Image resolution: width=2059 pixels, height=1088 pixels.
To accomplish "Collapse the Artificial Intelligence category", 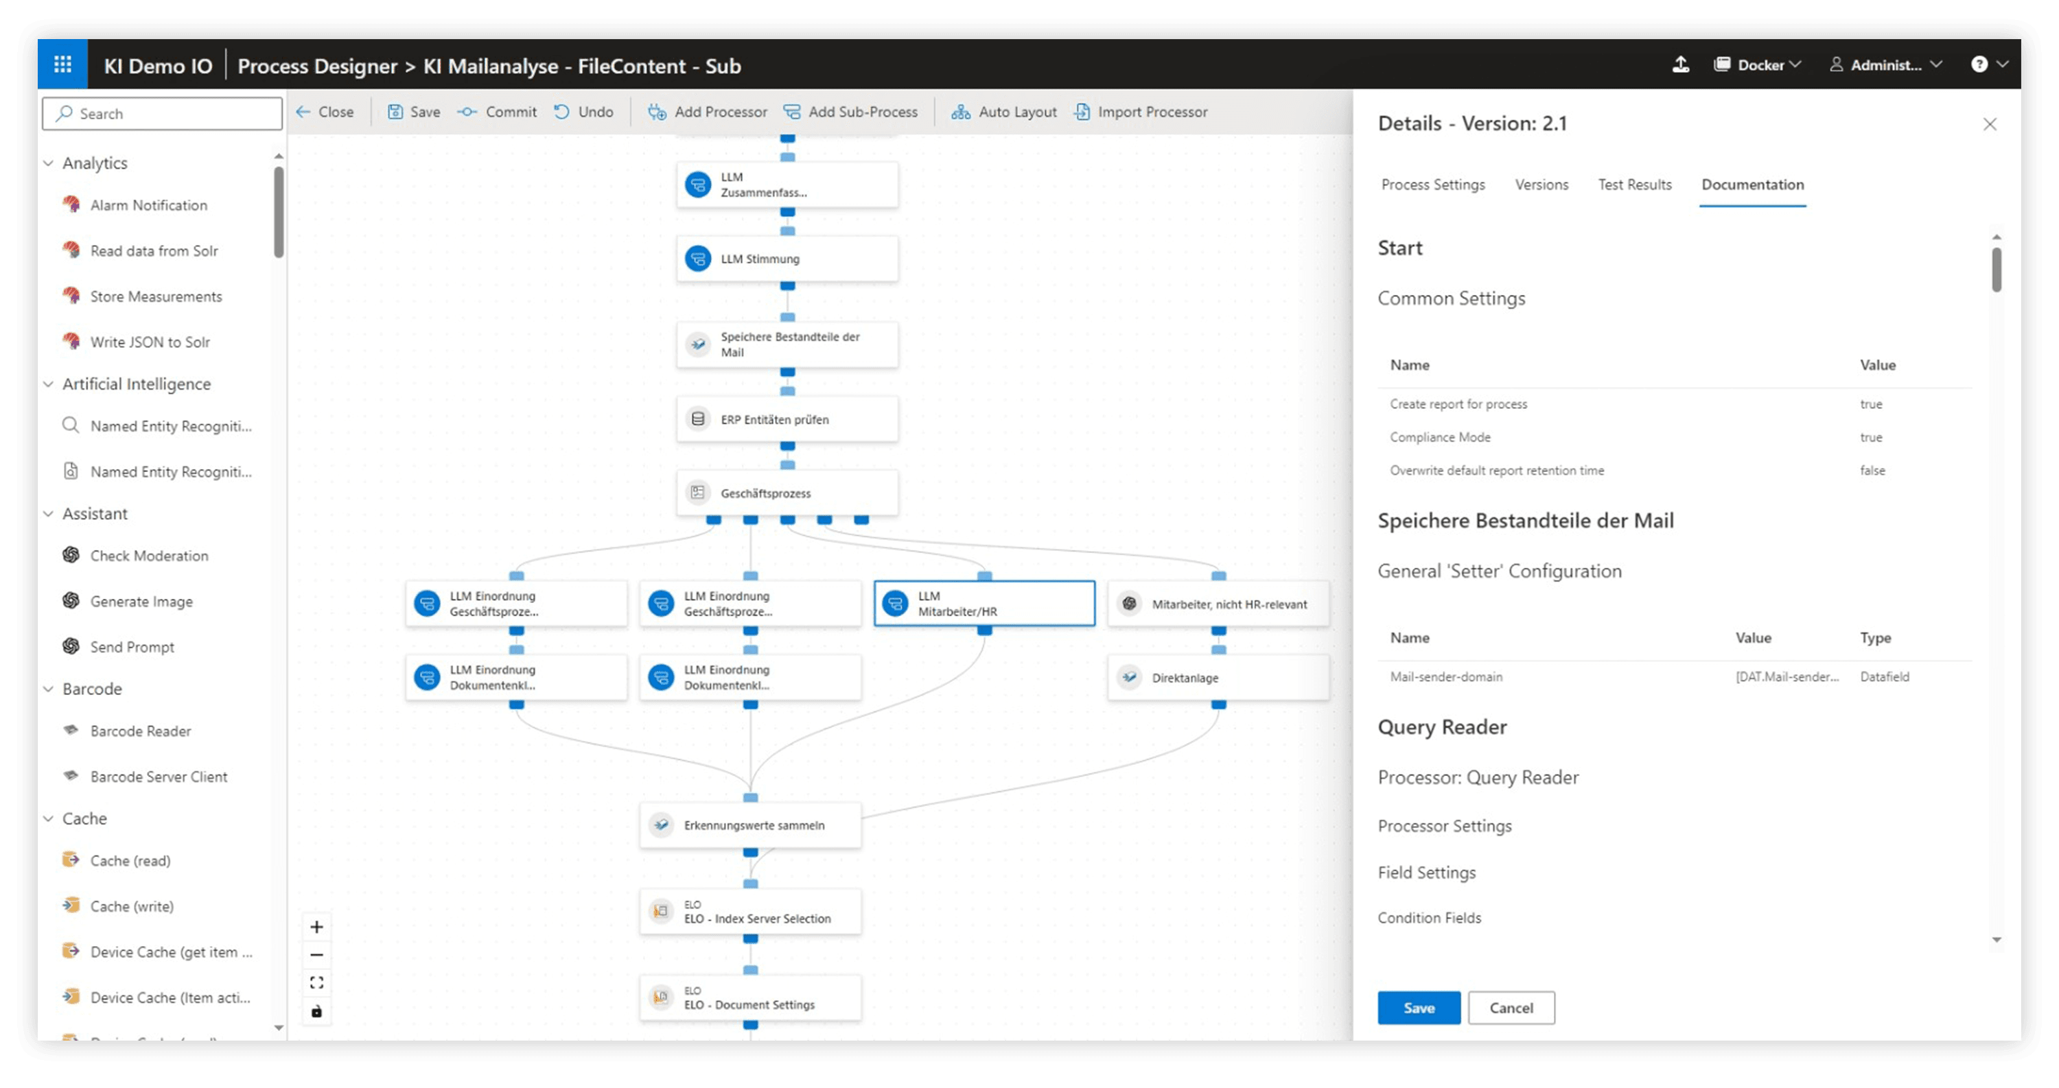I will pyautogui.click(x=49, y=384).
